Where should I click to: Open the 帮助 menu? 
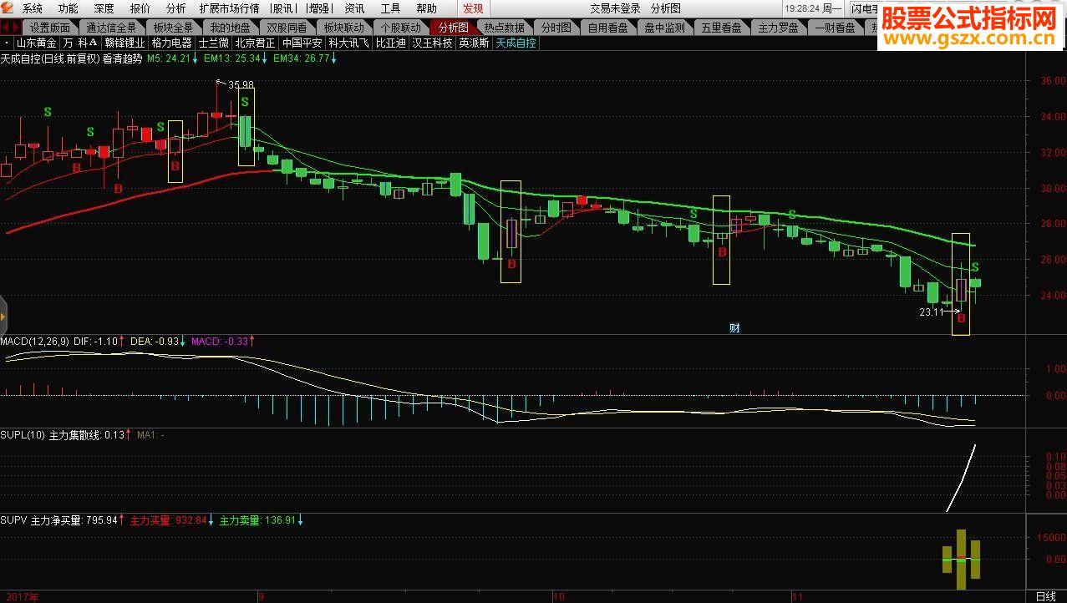tap(426, 8)
